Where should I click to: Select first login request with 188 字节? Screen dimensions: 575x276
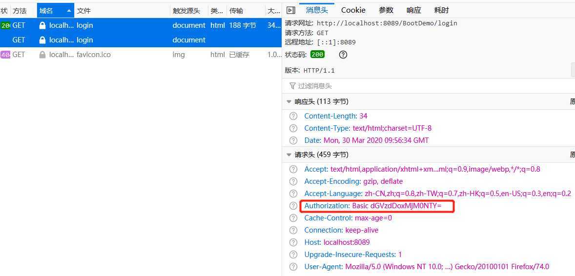[141, 25]
